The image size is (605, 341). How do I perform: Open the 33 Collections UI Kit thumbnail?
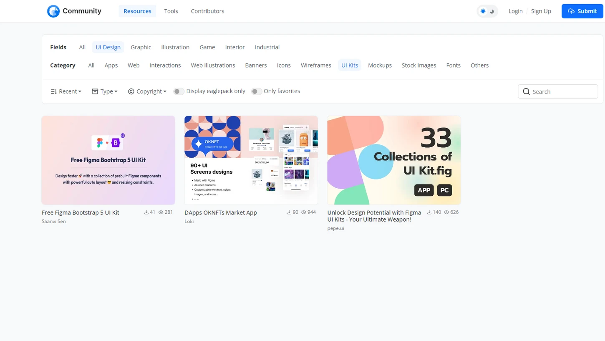click(x=394, y=160)
